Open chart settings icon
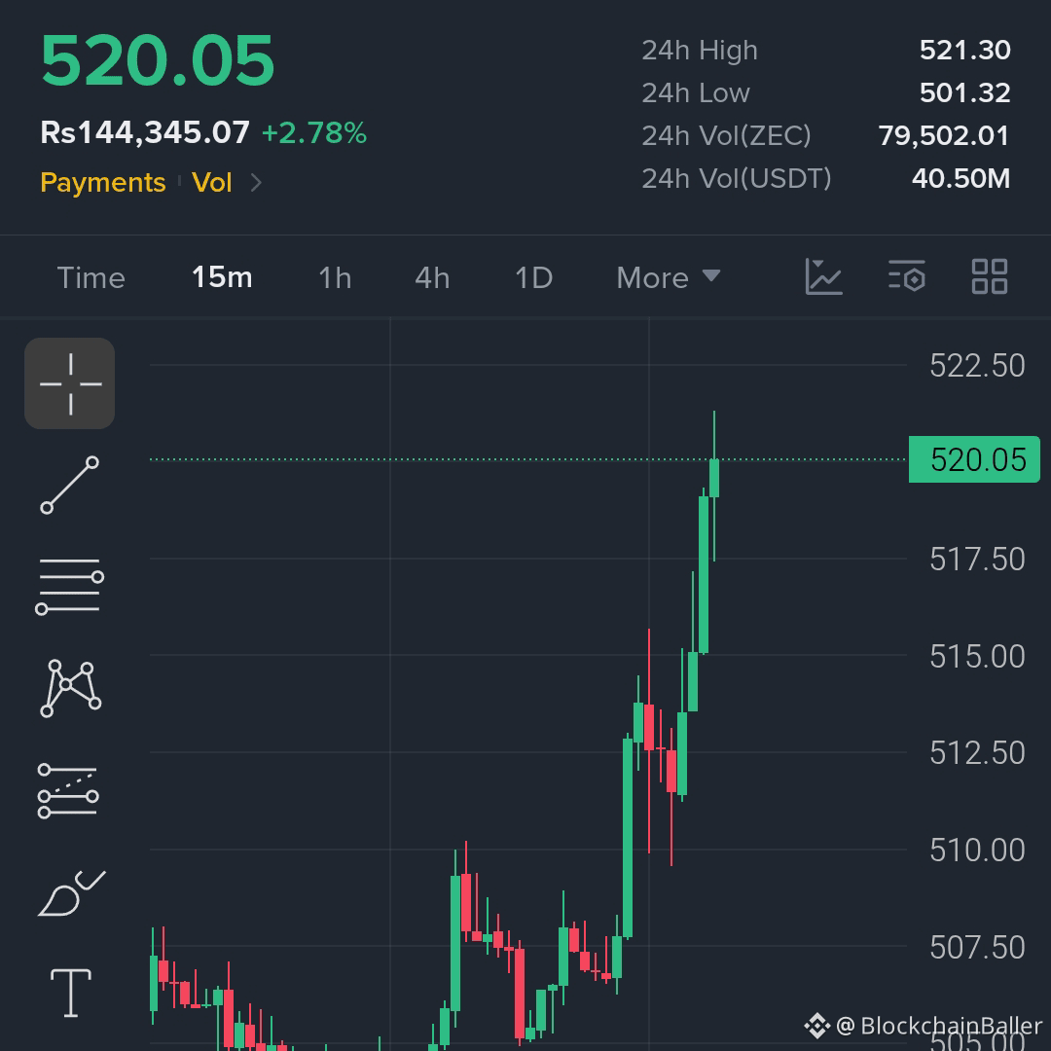Screen dimensions: 1051x1051 point(906,276)
